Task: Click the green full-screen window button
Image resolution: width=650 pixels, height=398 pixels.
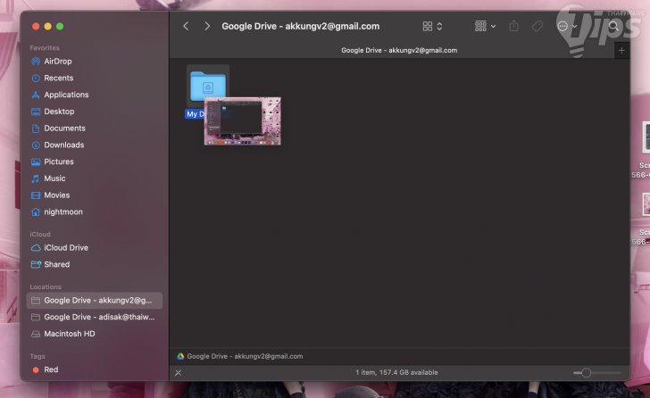Action: pos(60,27)
